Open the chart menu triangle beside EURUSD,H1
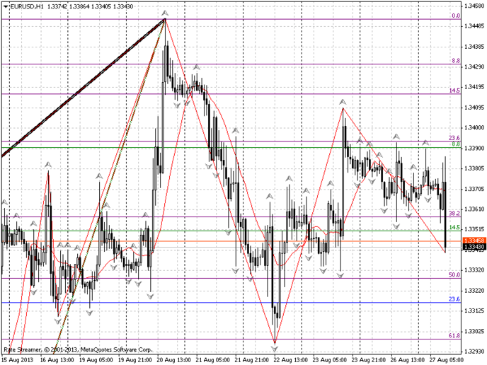Image resolution: width=487 pixels, height=365 pixels. (6, 6)
